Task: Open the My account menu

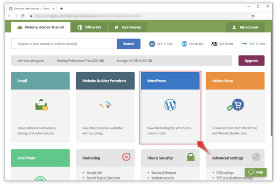Action: click(245, 27)
